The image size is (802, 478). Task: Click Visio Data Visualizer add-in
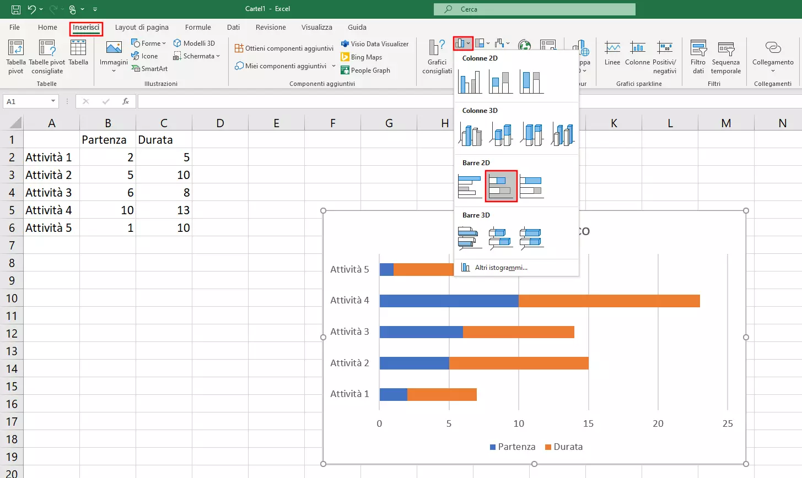click(x=375, y=44)
